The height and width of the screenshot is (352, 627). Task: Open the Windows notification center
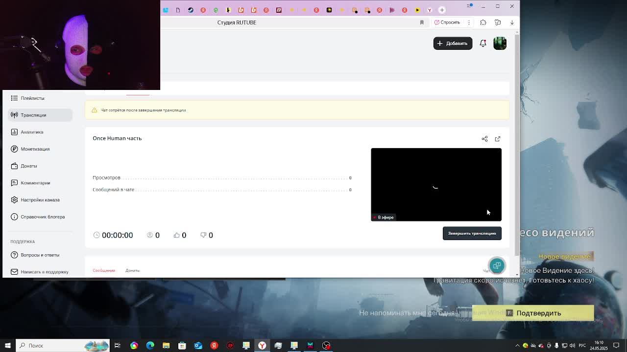616,346
